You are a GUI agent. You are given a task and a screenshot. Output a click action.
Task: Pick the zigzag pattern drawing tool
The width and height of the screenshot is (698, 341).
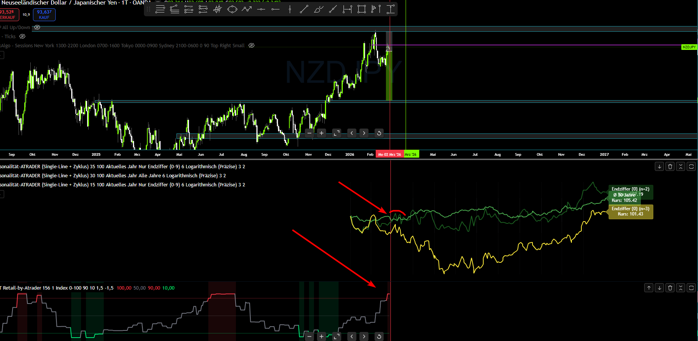click(247, 9)
